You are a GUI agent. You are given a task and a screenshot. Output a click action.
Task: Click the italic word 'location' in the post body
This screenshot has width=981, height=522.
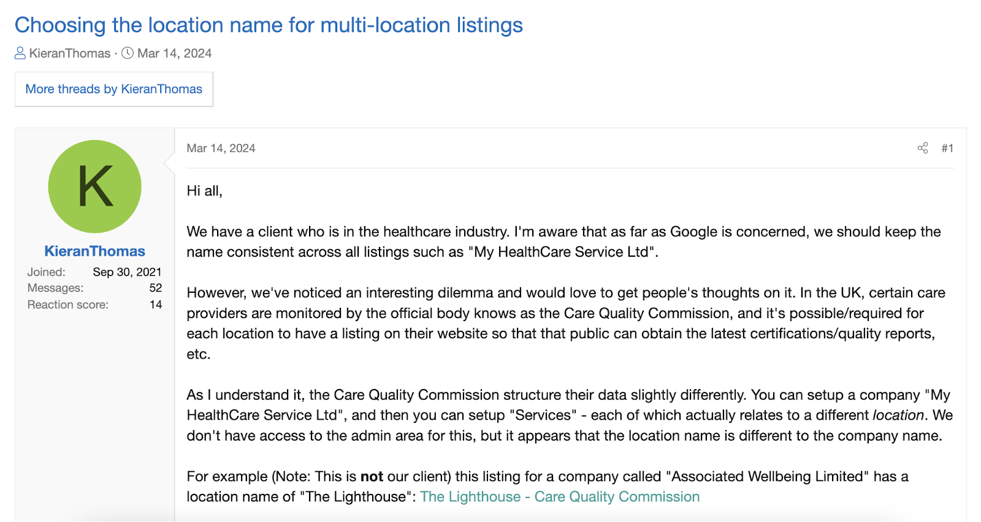(898, 415)
